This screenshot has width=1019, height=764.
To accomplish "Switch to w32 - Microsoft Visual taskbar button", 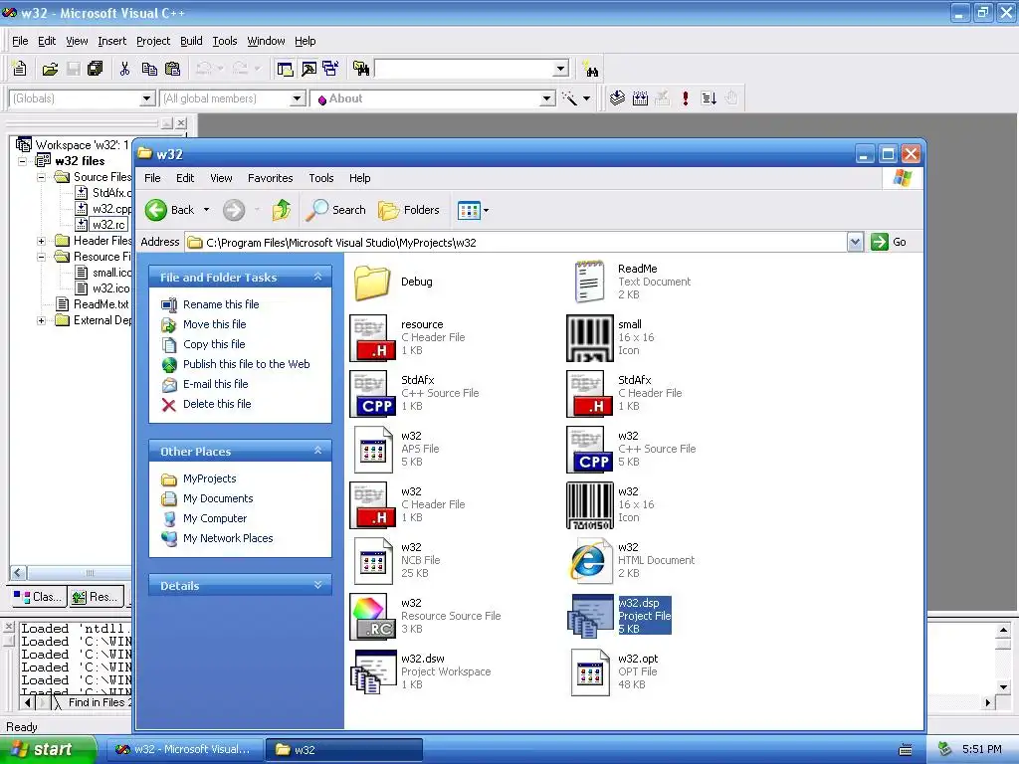I will pos(184,750).
